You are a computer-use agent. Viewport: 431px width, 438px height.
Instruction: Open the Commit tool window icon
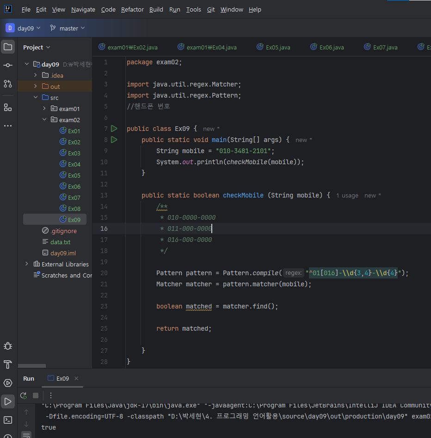(8, 65)
